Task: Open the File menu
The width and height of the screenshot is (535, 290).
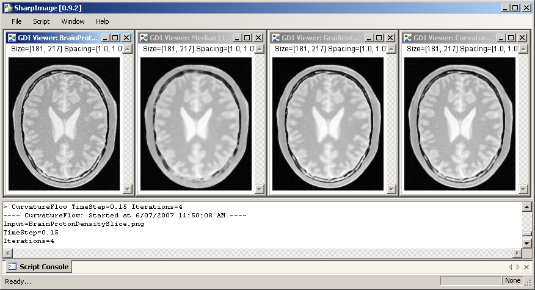Action: [x=16, y=21]
